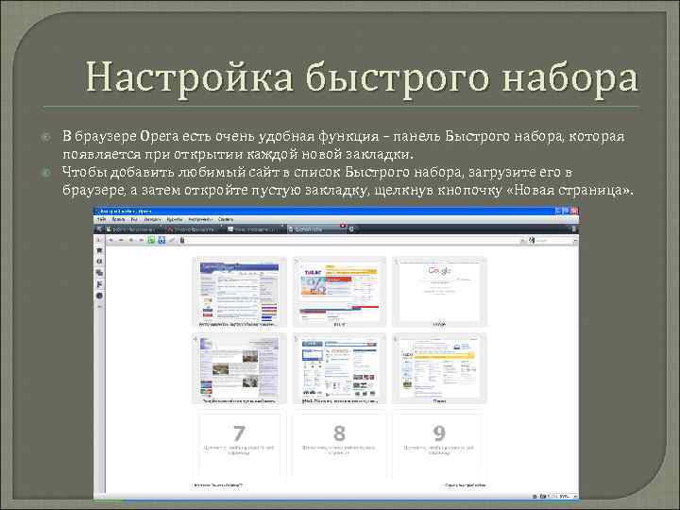This screenshot has height=510, width=680.
Task: Click the Rewind navigation button
Action: (x=131, y=240)
